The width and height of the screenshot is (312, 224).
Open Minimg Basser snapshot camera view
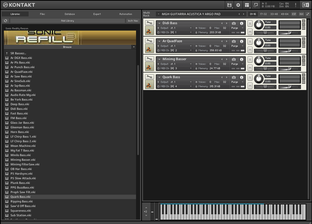pyautogui.click(x=234, y=59)
